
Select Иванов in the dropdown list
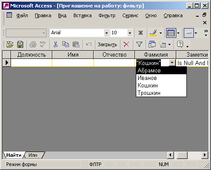pyautogui.click(x=161, y=78)
